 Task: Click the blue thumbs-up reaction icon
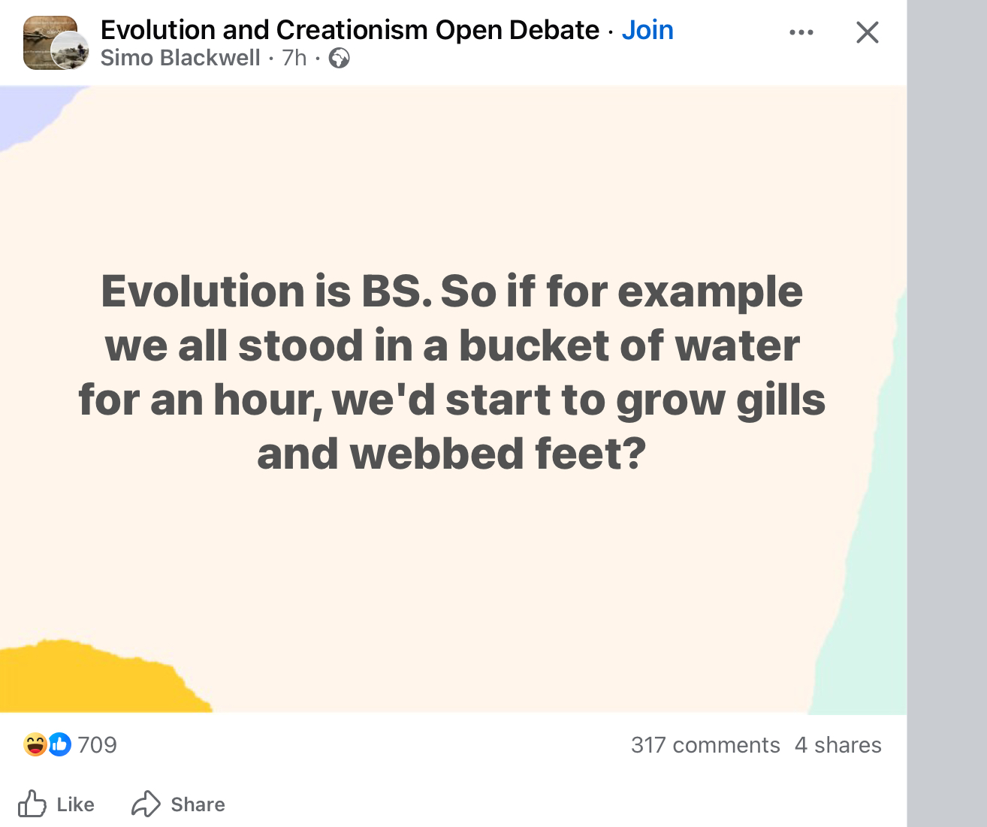[x=59, y=744]
